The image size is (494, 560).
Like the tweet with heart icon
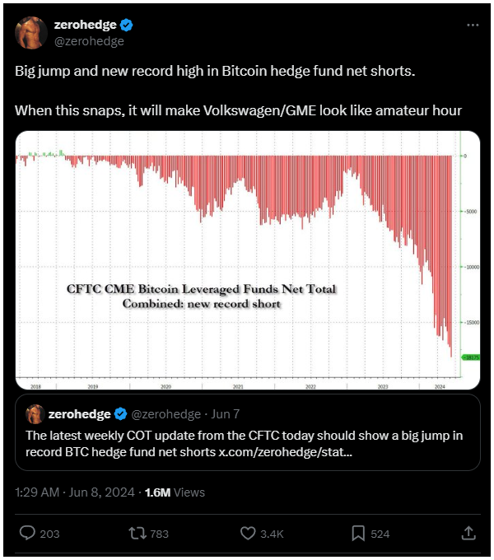click(x=248, y=534)
